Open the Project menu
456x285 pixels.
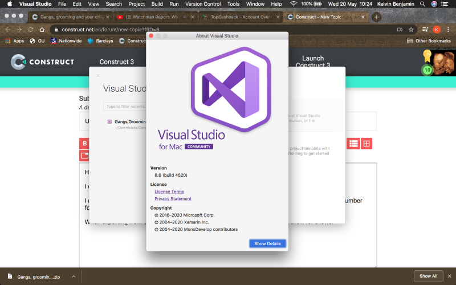point(136,4)
